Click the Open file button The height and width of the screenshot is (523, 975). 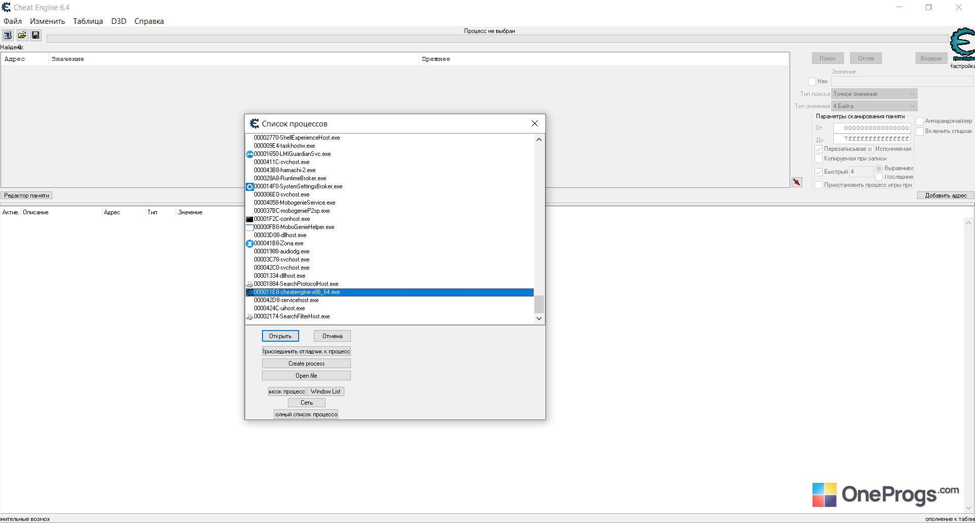pyautogui.click(x=306, y=376)
